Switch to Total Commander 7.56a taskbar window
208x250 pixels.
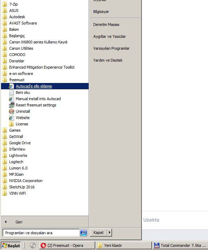coord(180,245)
